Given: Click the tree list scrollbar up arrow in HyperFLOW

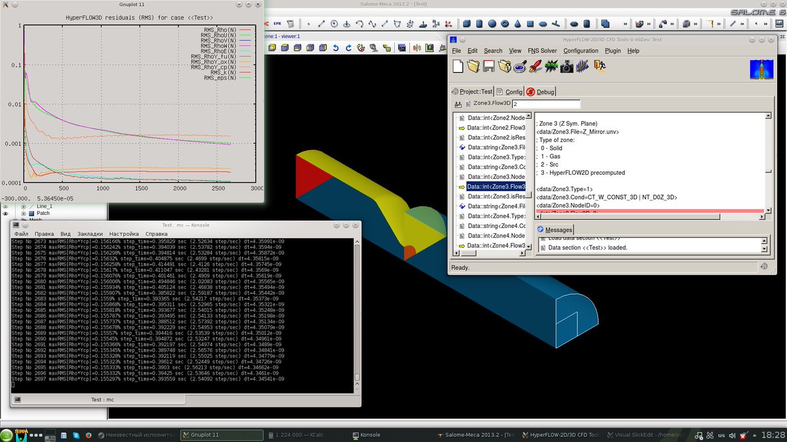Looking at the screenshot, I should 530,117.
